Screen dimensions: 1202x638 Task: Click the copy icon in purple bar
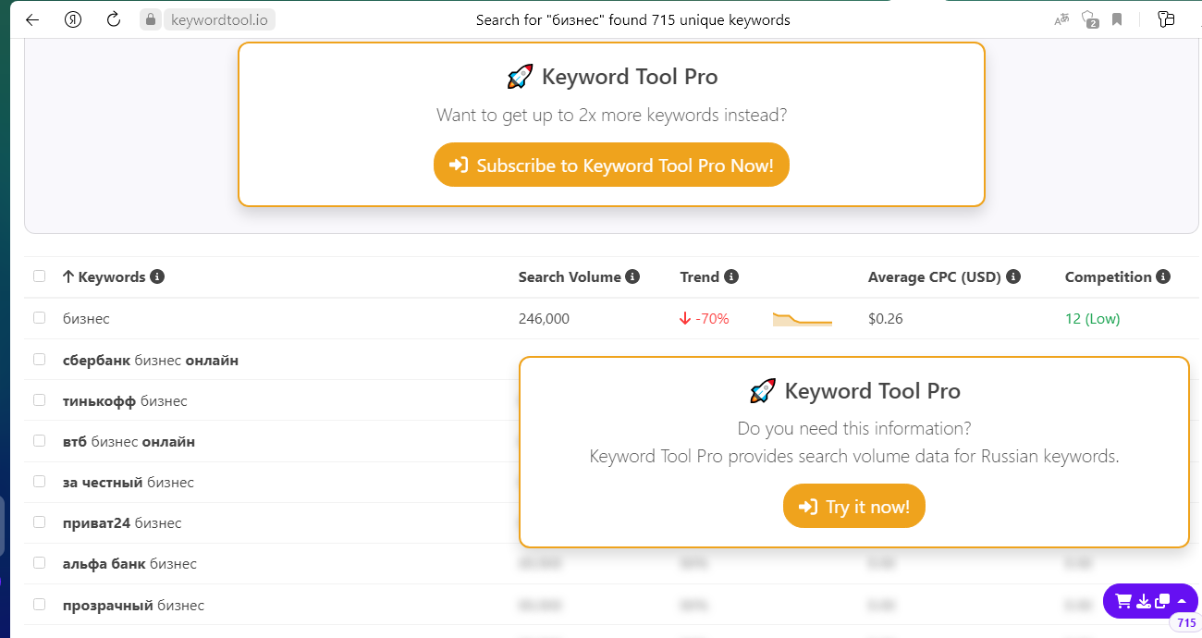(x=1162, y=601)
